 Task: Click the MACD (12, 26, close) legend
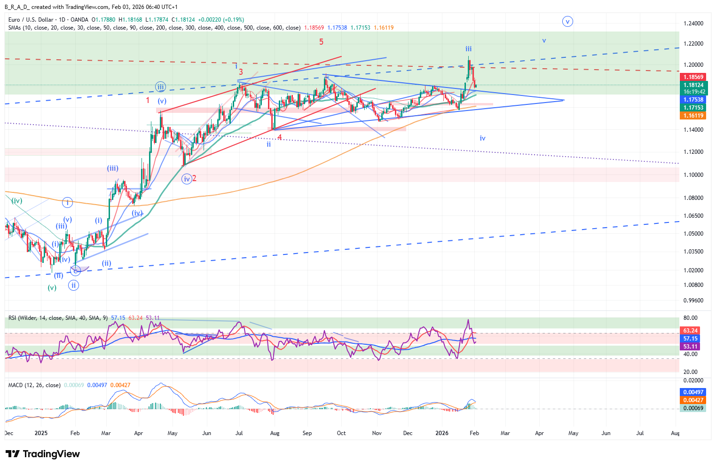34,385
